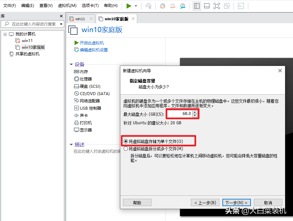Click the max disk size field showing 68.0
293x221 pixels.
(x=180, y=114)
